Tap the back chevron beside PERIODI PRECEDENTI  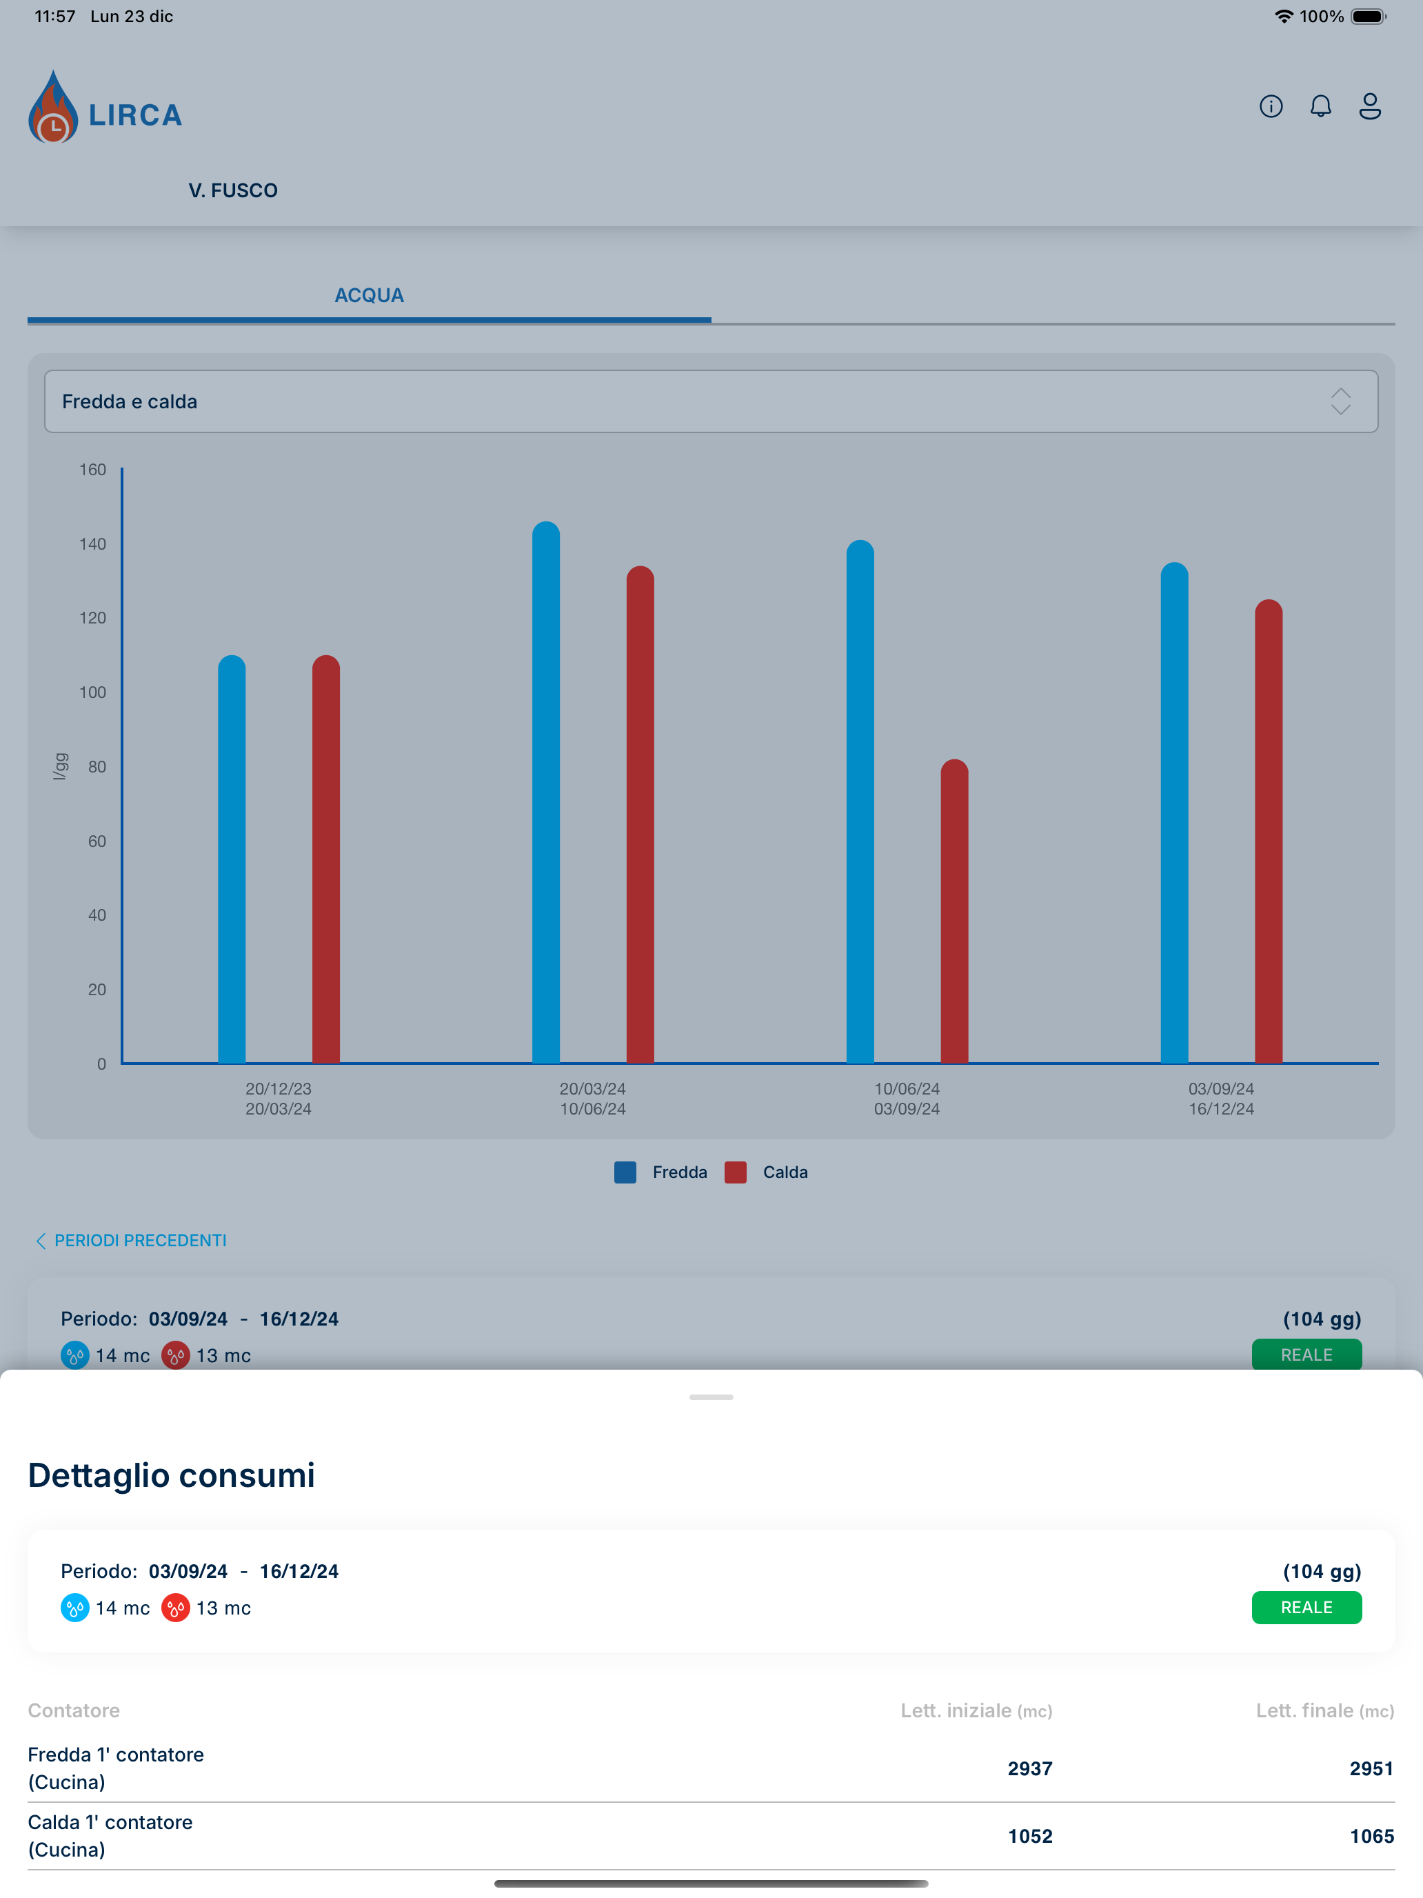40,1241
